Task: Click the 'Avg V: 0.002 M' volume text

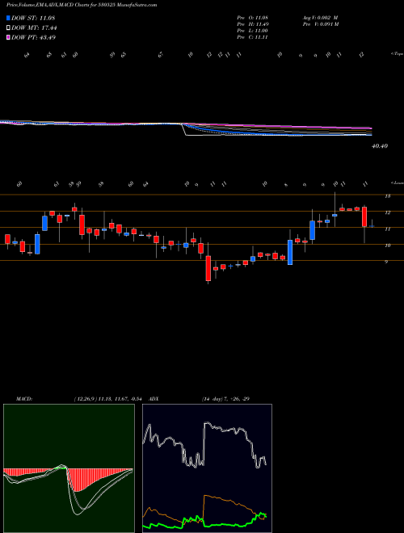Action: coord(320,18)
